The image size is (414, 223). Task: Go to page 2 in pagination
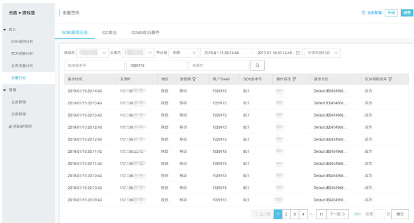286,214
